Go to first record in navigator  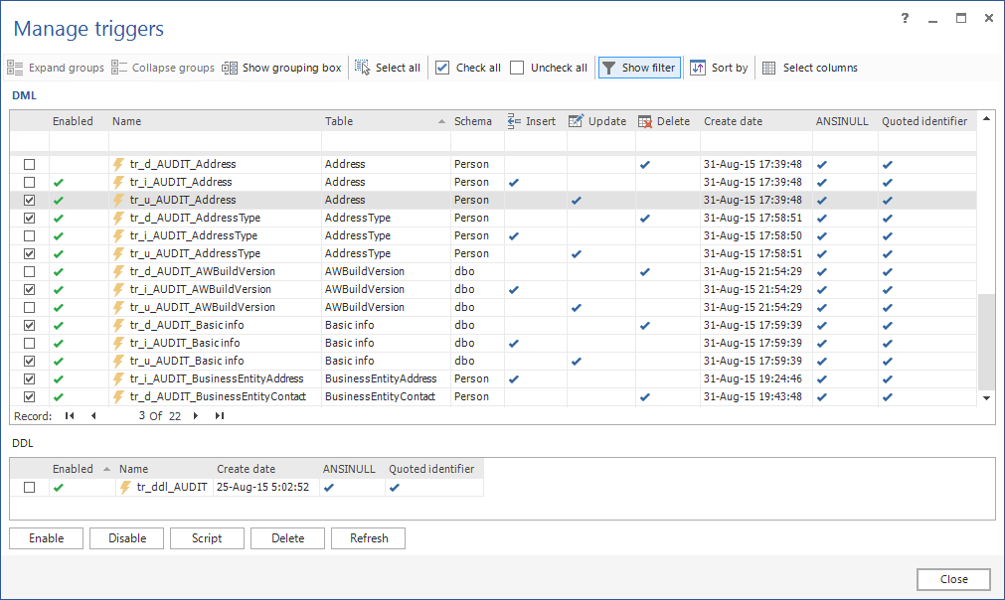point(70,416)
